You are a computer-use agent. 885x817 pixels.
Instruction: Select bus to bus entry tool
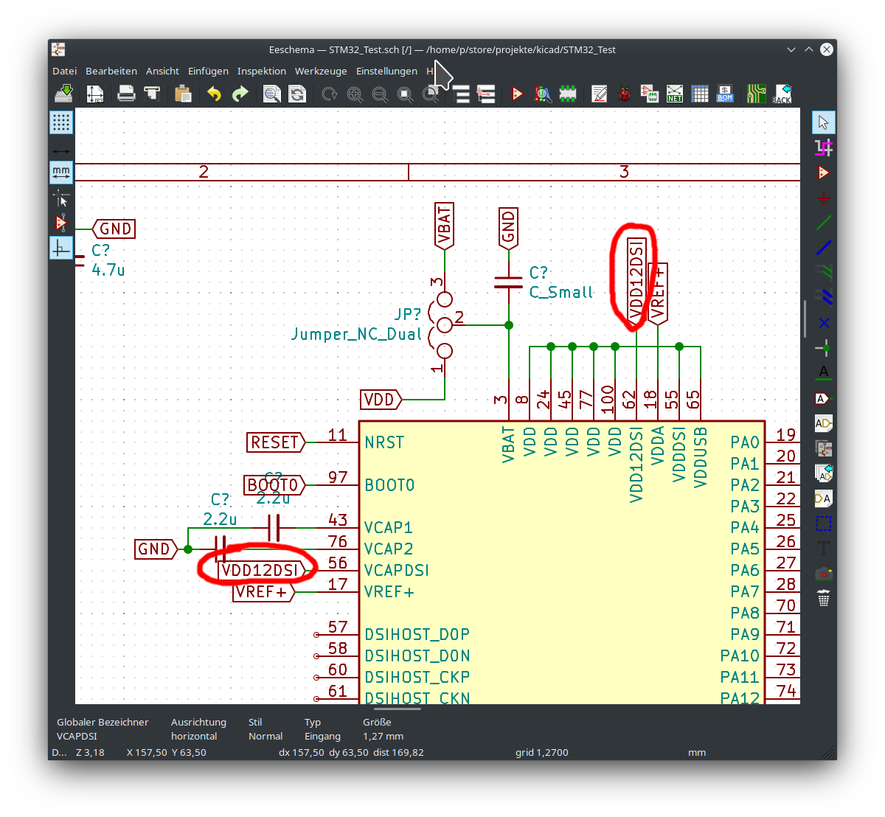click(824, 298)
